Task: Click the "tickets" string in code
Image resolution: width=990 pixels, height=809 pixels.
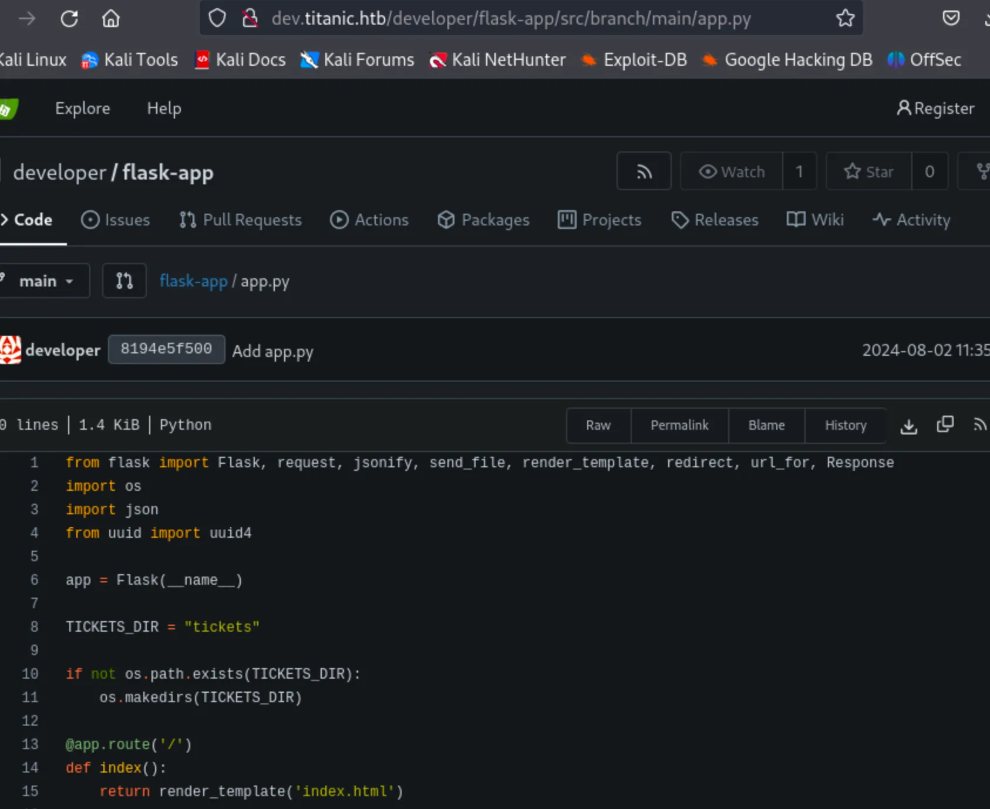Action: click(222, 627)
